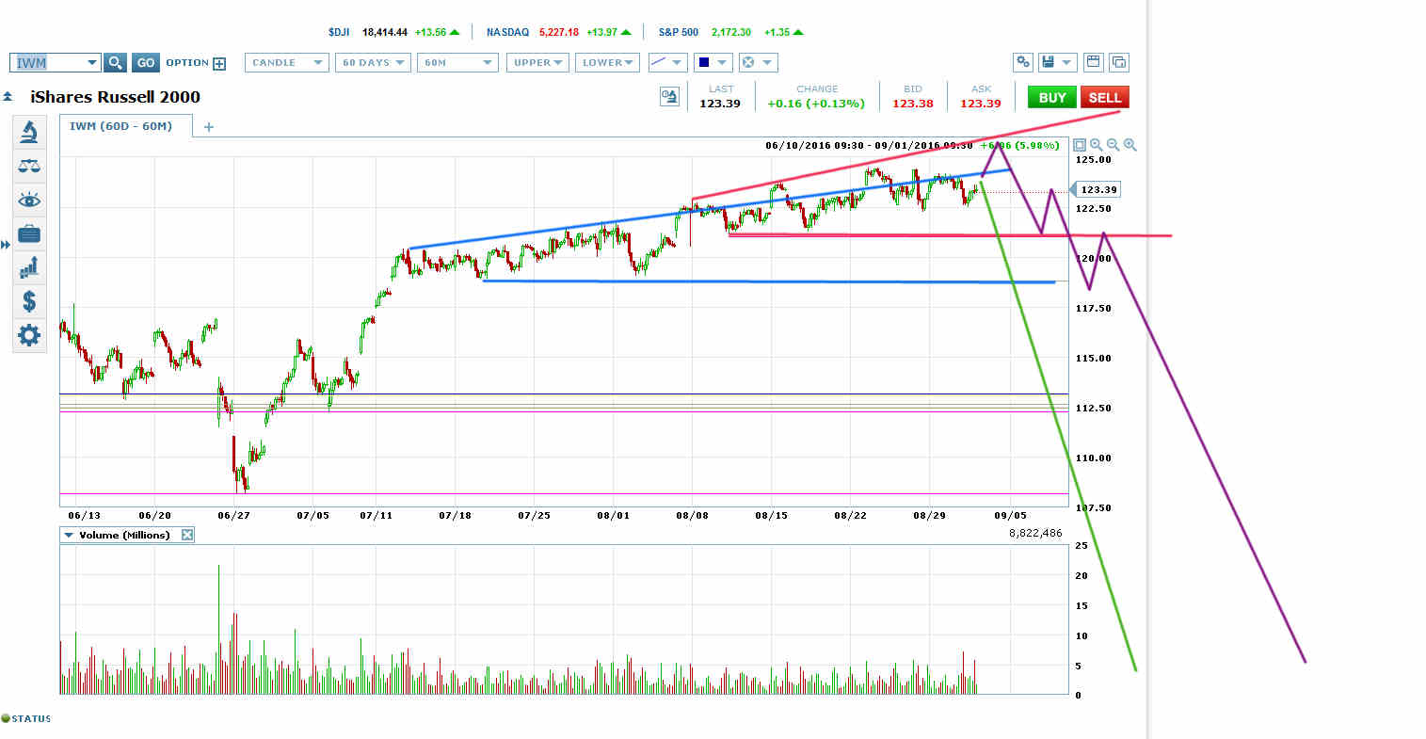Click the red SELL button
The image size is (1426, 739).
(1104, 97)
